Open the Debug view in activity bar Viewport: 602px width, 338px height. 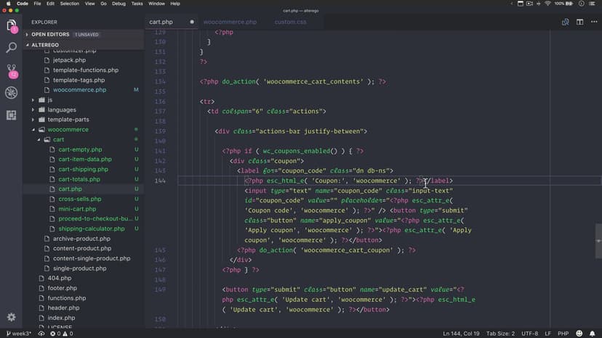pos(11,93)
